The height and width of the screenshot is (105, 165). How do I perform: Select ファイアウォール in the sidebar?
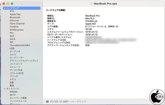point(18,101)
